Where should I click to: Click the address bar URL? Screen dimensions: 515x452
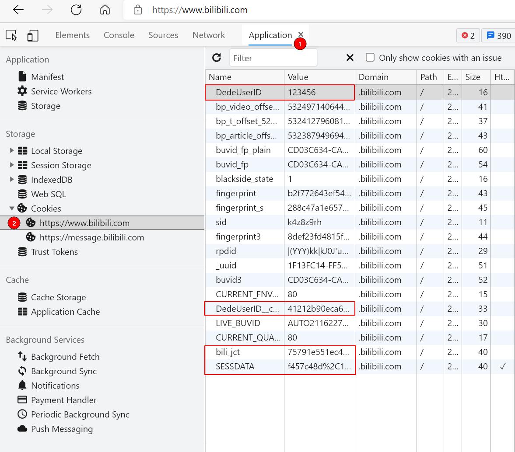tap(200, 10)
